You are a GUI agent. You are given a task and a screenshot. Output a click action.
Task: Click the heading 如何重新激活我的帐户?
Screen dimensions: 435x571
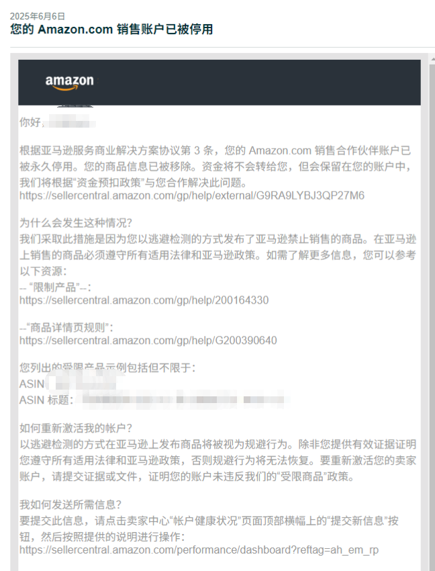[76, 428]
